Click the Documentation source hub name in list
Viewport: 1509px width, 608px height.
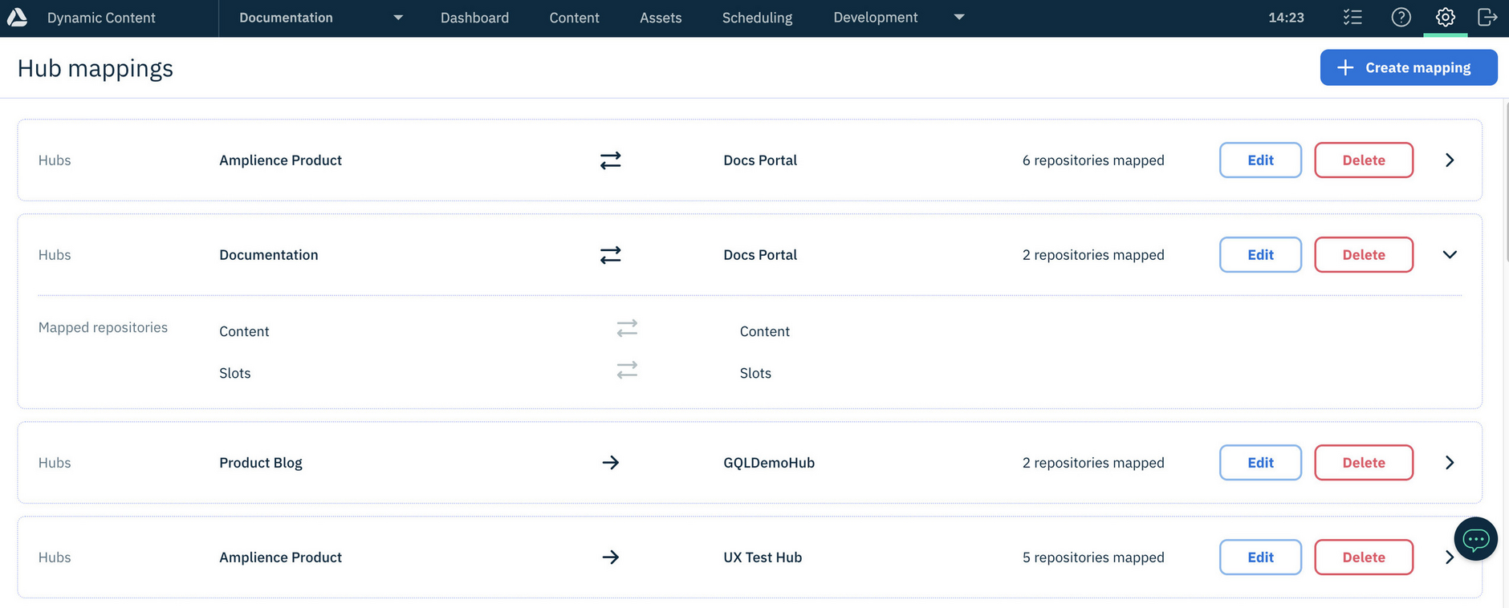[269, 255]
